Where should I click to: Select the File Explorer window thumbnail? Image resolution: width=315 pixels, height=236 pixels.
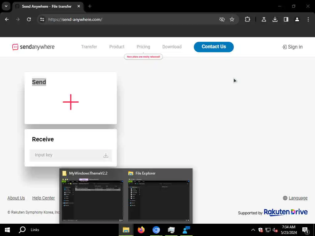coord(159,196)
